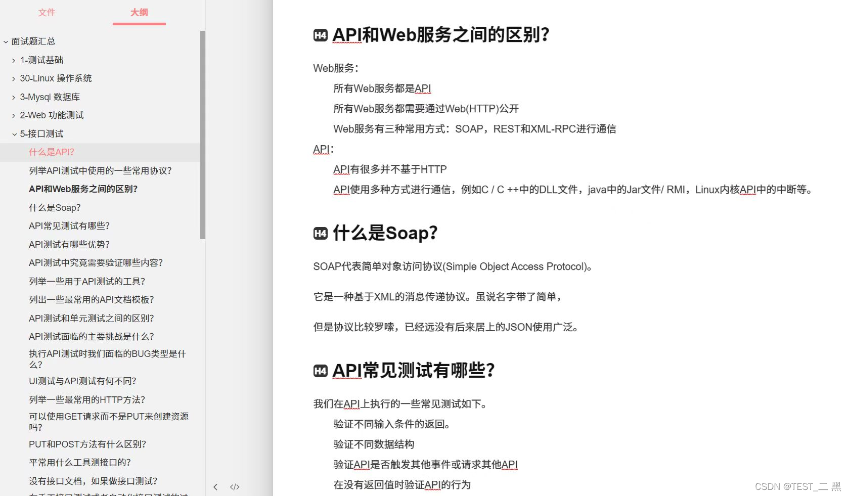The image size is (849, 496).
Task: Go to PUT和POST方法有什么区别? entry
Action: pos(87,444)
